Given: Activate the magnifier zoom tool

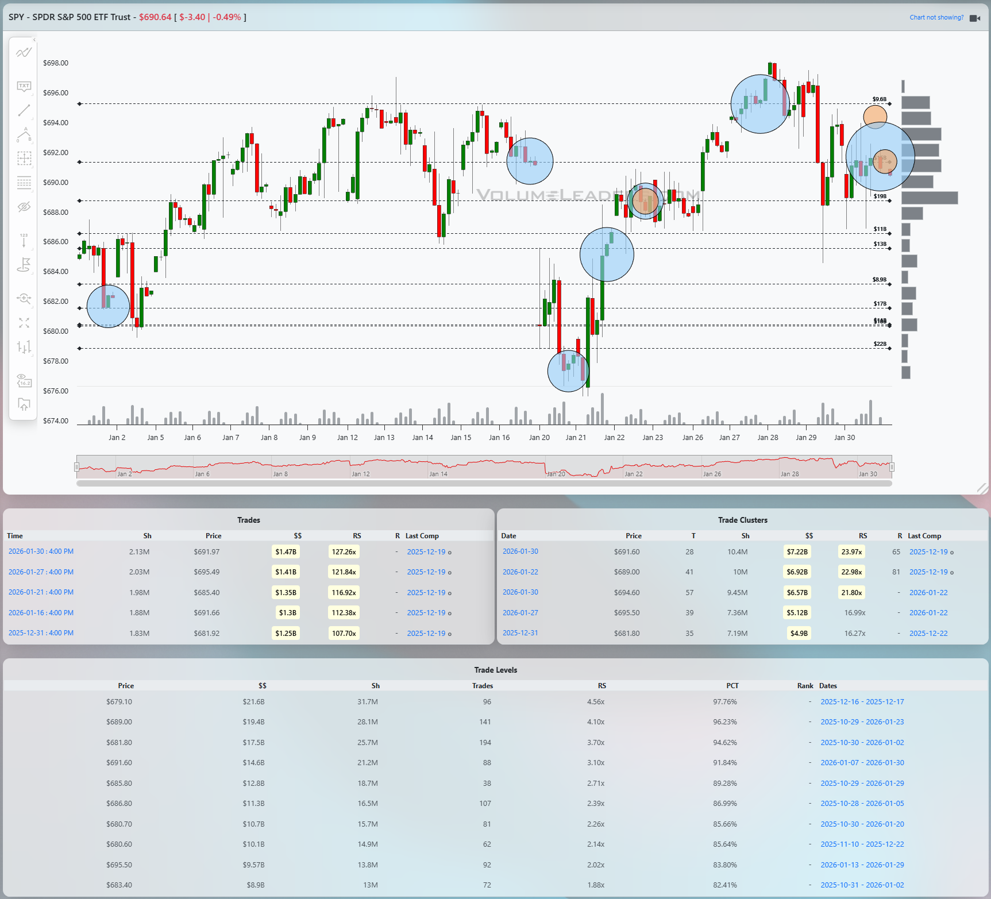Looking at the screenshot, I should coord(24,298).
